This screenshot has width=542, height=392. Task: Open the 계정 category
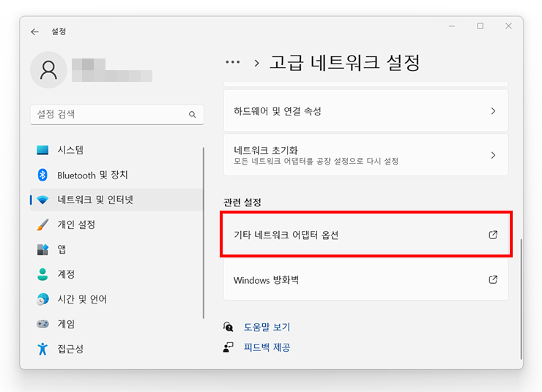pyautogui.click(x=116, y=274)
